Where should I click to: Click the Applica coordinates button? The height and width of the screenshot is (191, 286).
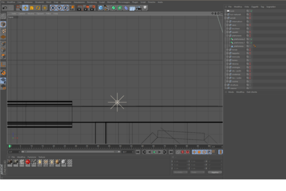tap(215, 172)
